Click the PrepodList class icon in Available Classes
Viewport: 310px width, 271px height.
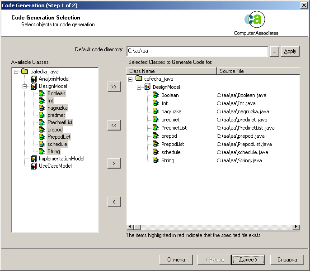pyautogui.click(x=42, y=137)
